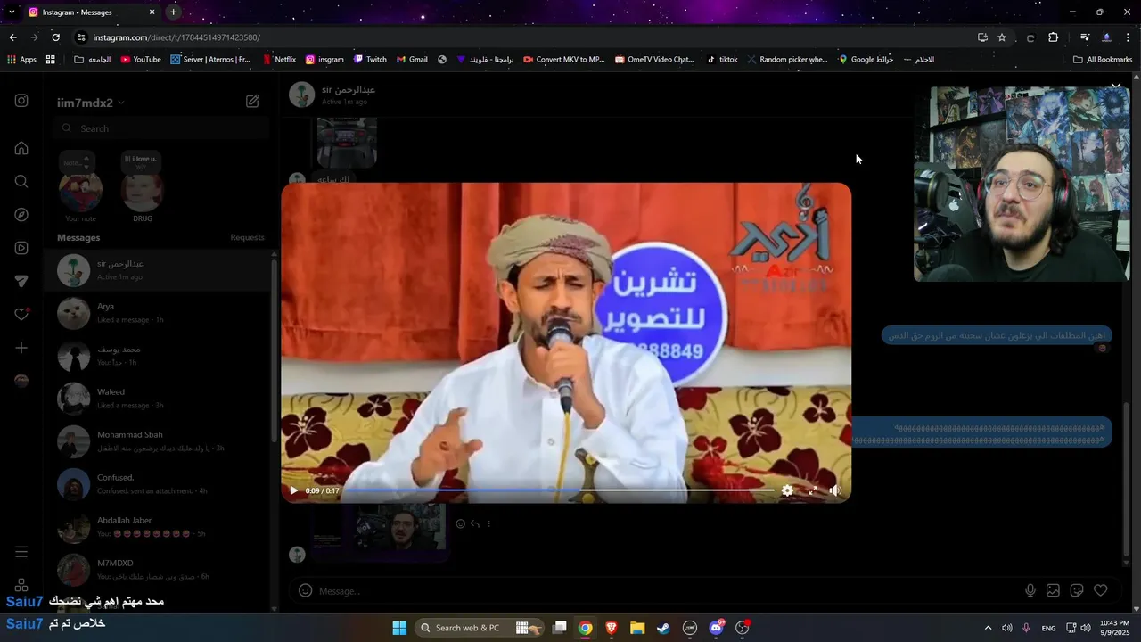Record a voice clip with microphone icon
Image resolution: width=1141 pixels, height=642 pixels.
pyautogui.click(x=1030, y=590)
